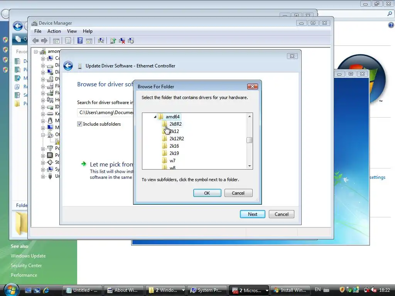
Task: Click Cancel in Browse For Folder dialog
Action: click(238, 193)
